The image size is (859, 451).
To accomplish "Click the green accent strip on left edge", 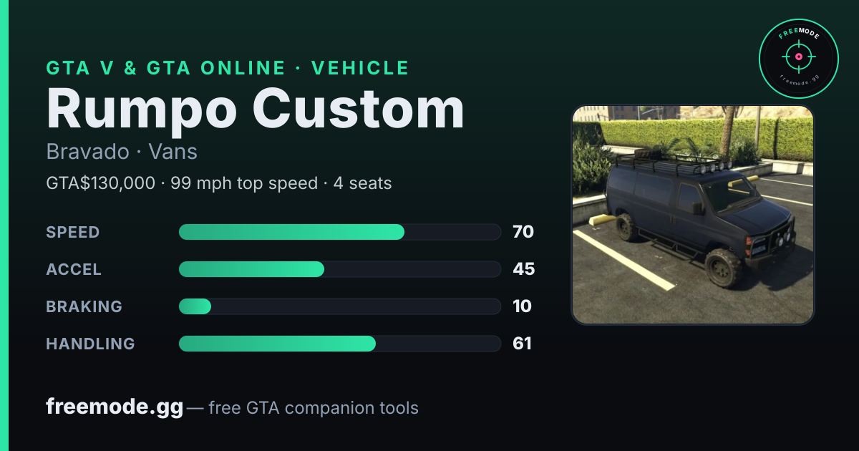I will (x=4, y=225).
